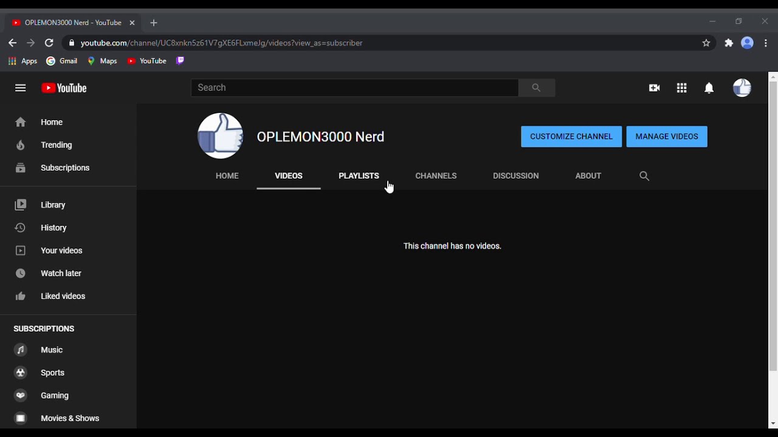Click the Movies & Shows icon

coord(21,418)
